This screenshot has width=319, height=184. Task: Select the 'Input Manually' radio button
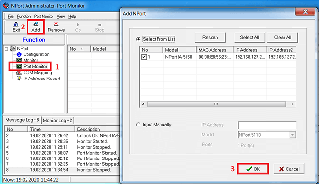point(138,125)
